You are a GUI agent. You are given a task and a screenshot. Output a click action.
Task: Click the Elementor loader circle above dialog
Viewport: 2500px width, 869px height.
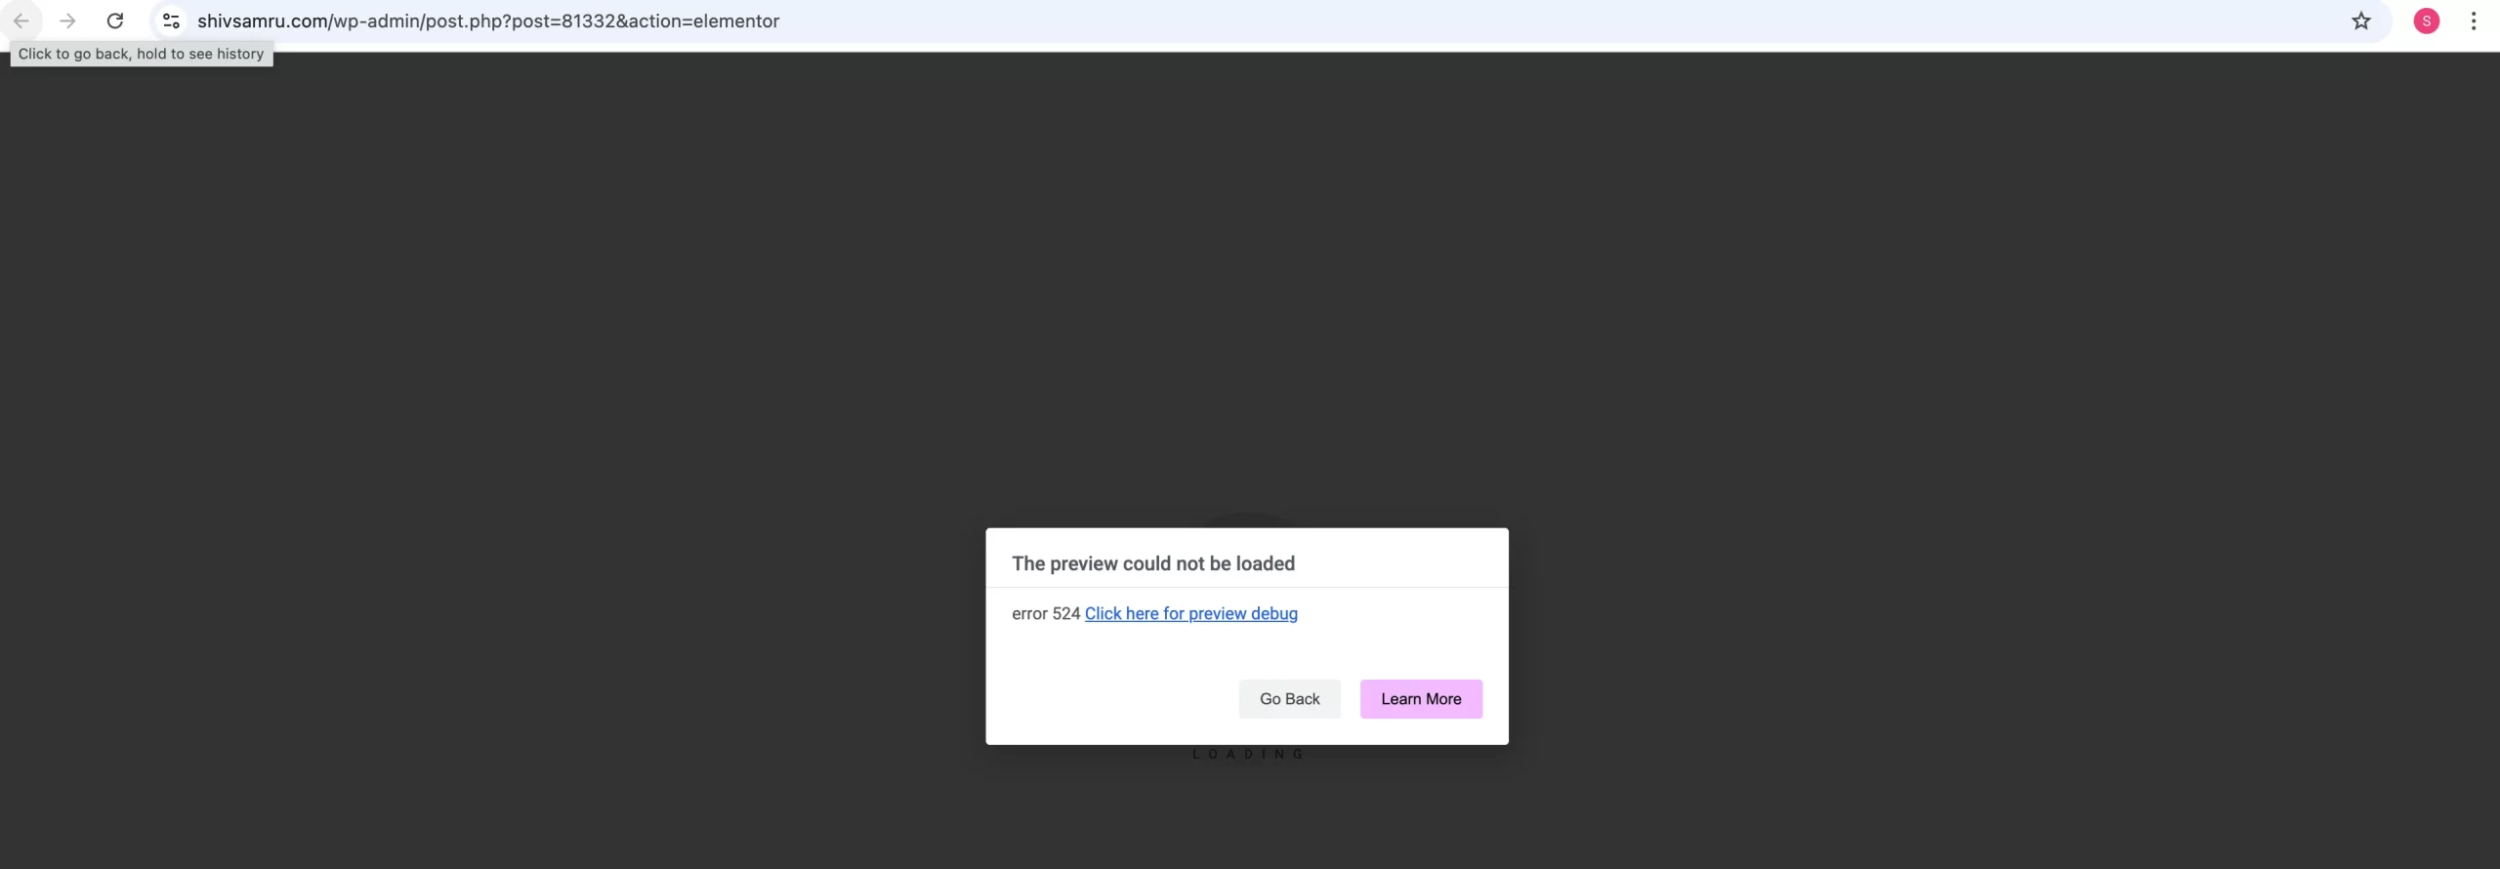[1247, 519]
